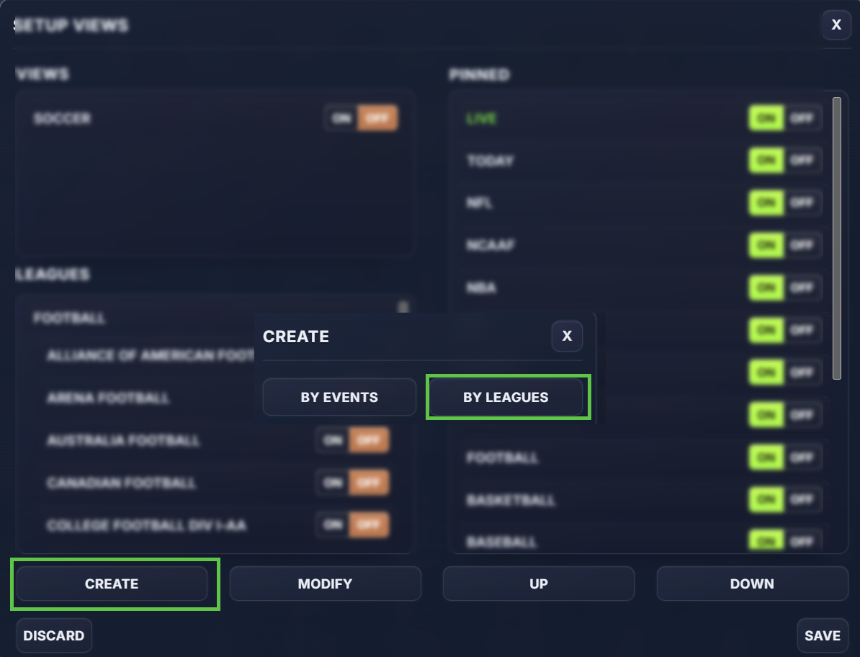Screen dimensions: 860x657
Task: Select Alliance of American Football league
Action: point(151,355)
